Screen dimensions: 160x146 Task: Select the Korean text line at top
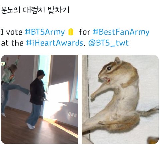[x=35, y=10]
